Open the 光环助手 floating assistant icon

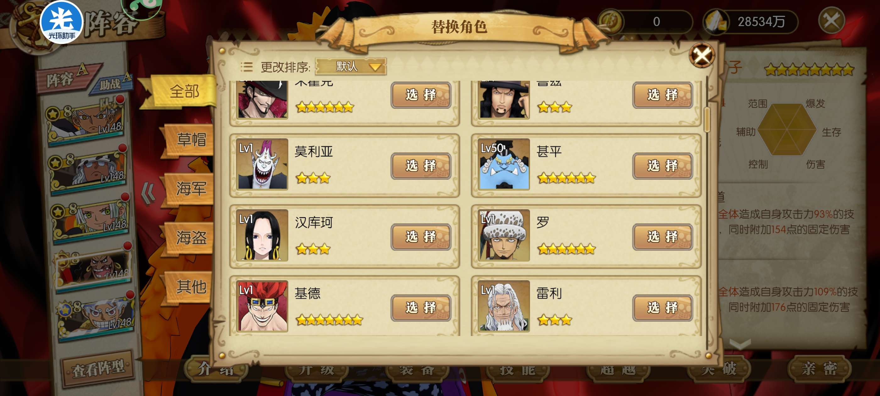[62, 22]
